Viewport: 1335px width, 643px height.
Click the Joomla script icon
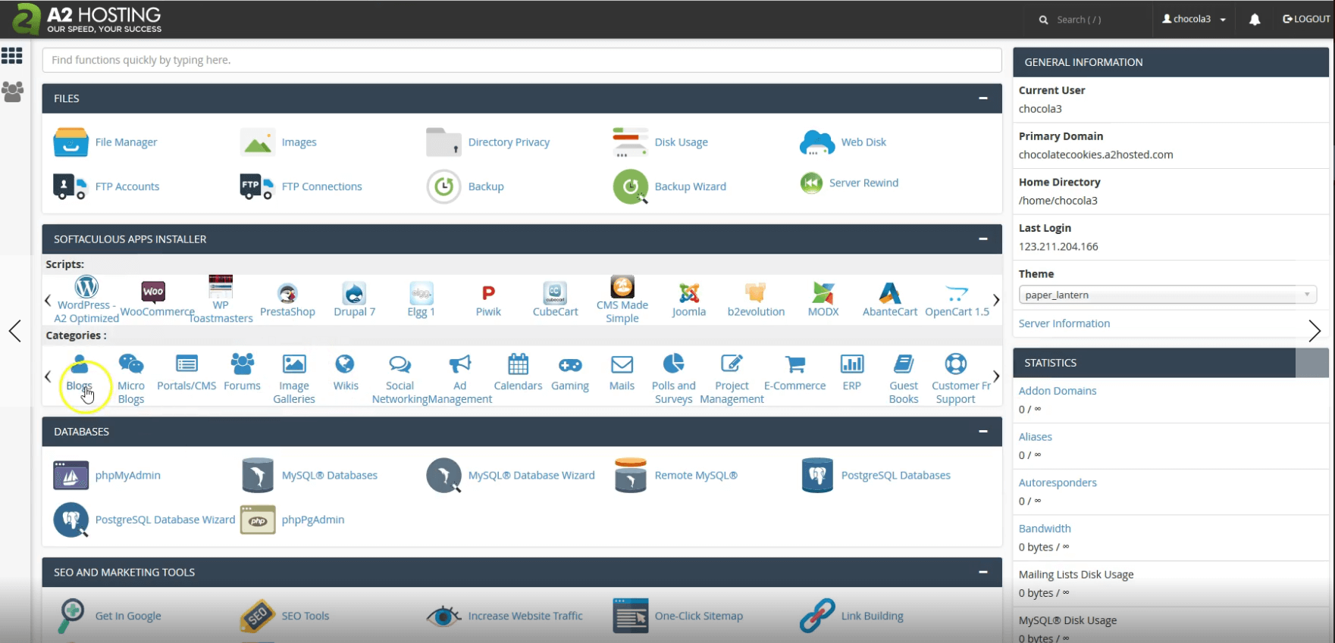(x=688, y=293)
